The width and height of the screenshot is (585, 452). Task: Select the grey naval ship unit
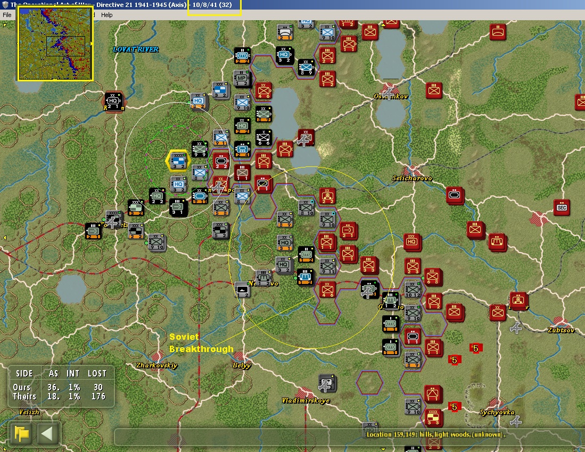(x=243, y=289)
